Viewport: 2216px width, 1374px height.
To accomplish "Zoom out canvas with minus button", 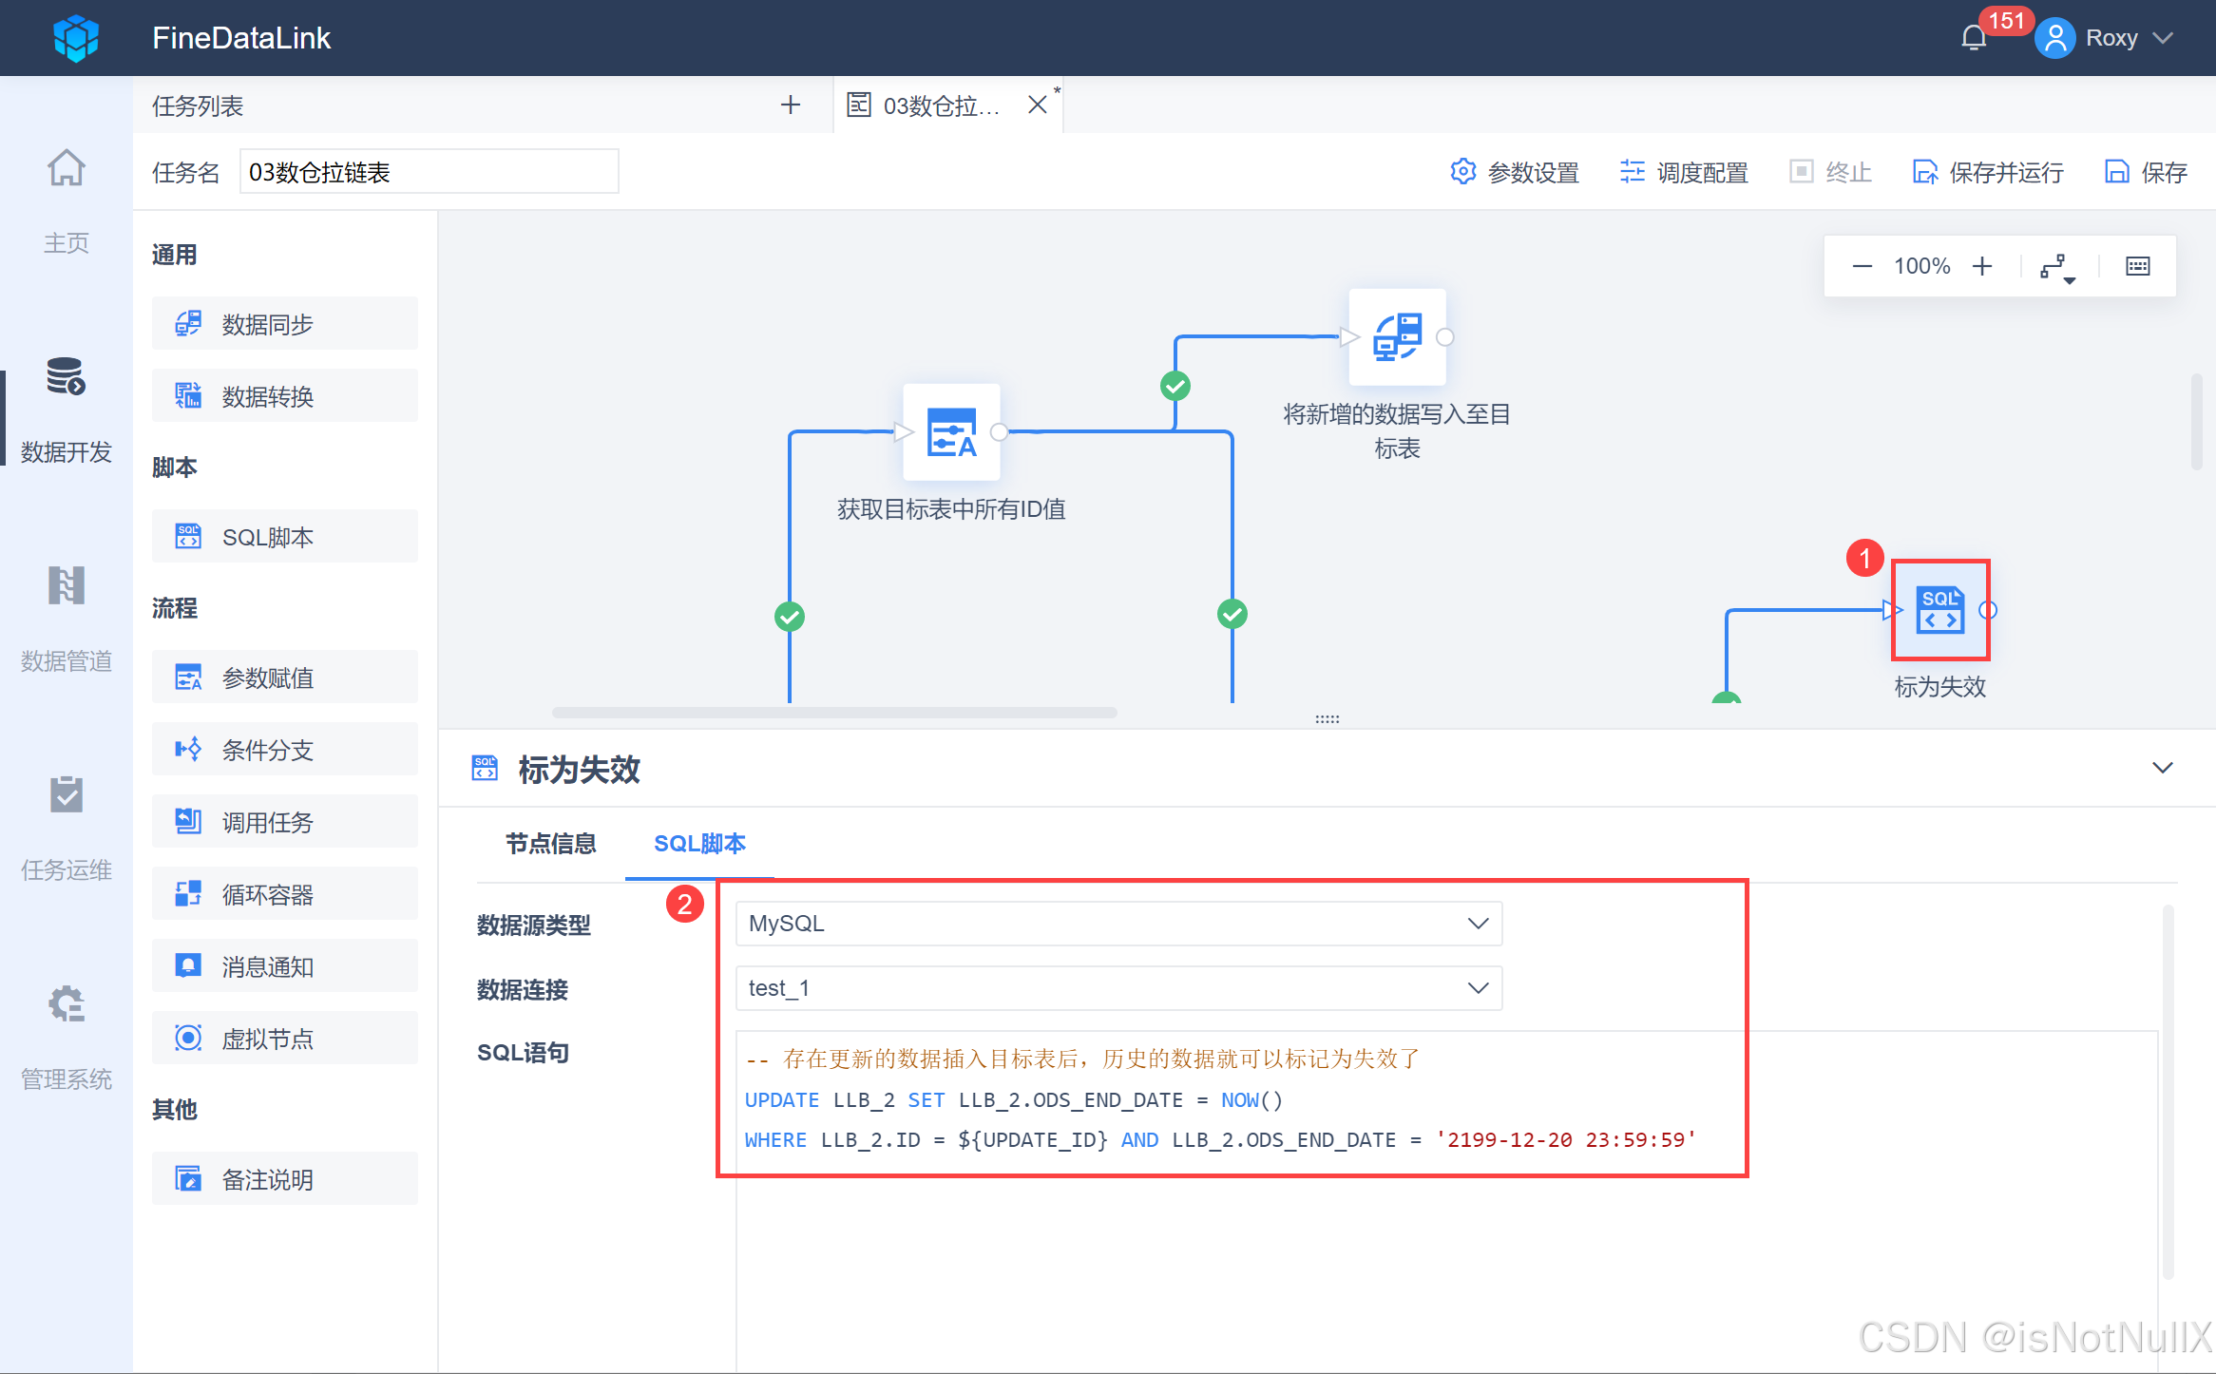I will coord(1862,267).
